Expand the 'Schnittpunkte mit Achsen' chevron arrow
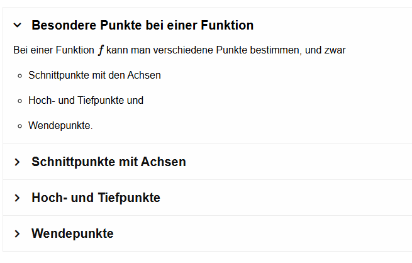 click(18, 162)
